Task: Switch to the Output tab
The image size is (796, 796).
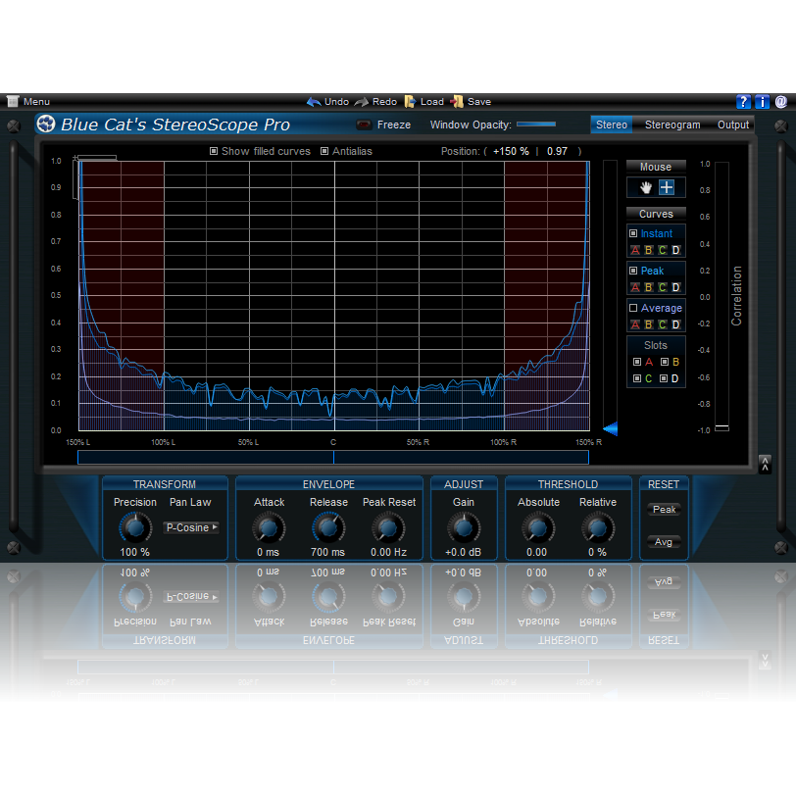Action: point(735,124)
